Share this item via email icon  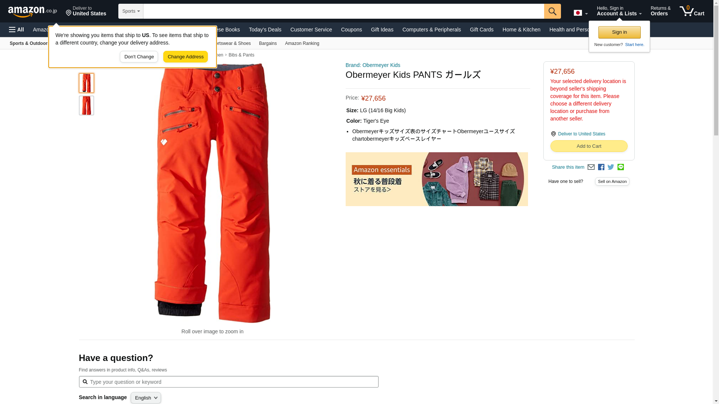[591, 167]
